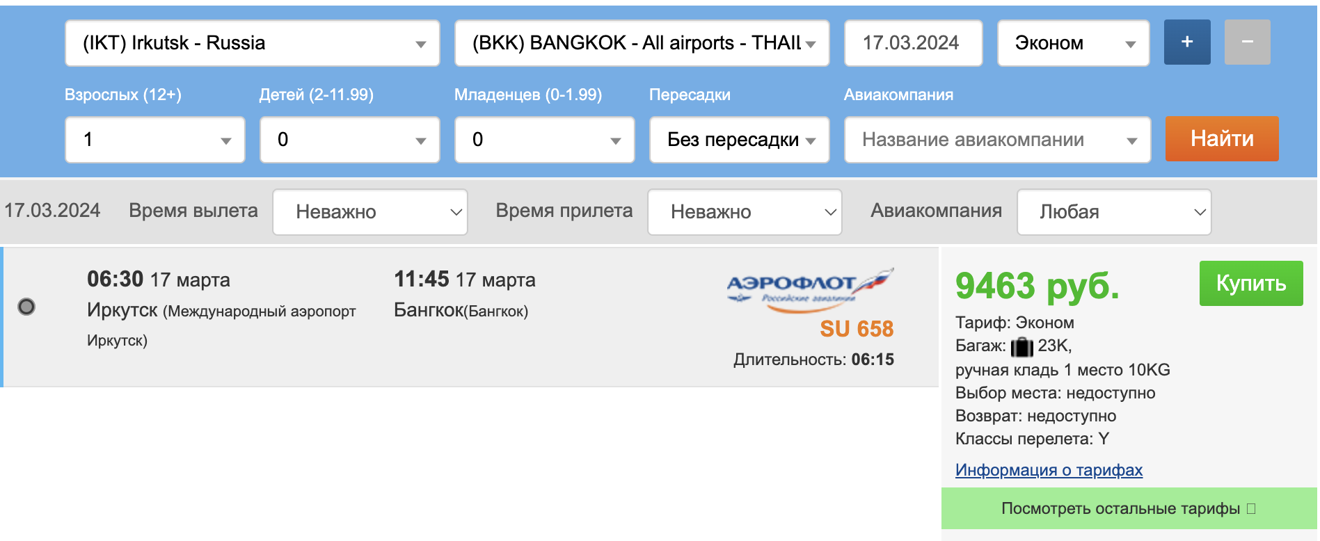The width and height of the screenshot is (1320, 541).
Task: Click the orange Найти search button
Action: 1222,138
